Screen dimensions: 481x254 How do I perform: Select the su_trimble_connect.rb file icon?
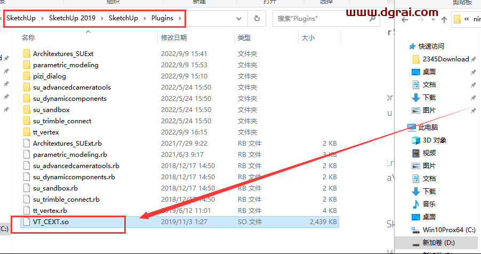click(27, 200)
